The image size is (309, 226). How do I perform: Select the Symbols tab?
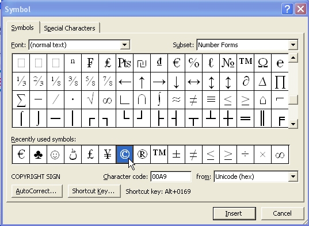tap(22, 28)
